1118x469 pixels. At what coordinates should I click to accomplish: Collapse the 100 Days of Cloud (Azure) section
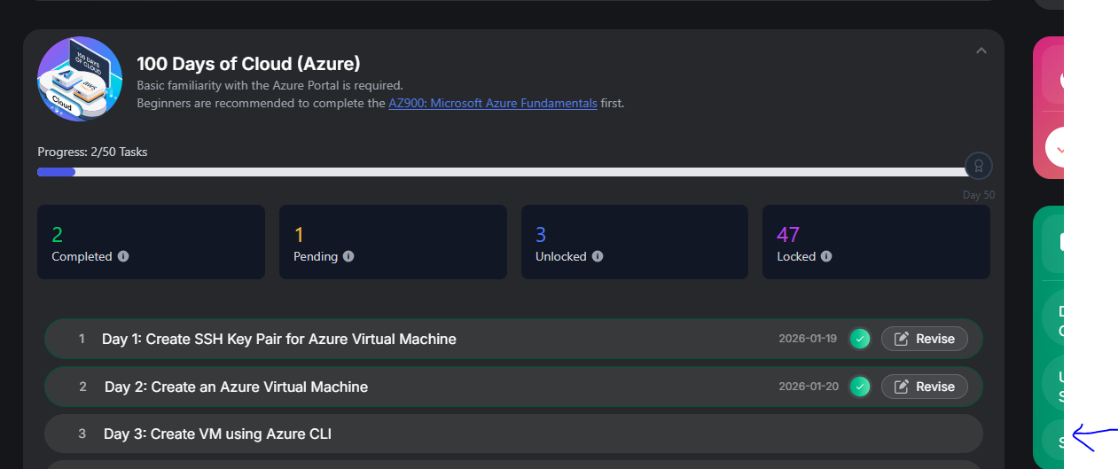point(981,51)
